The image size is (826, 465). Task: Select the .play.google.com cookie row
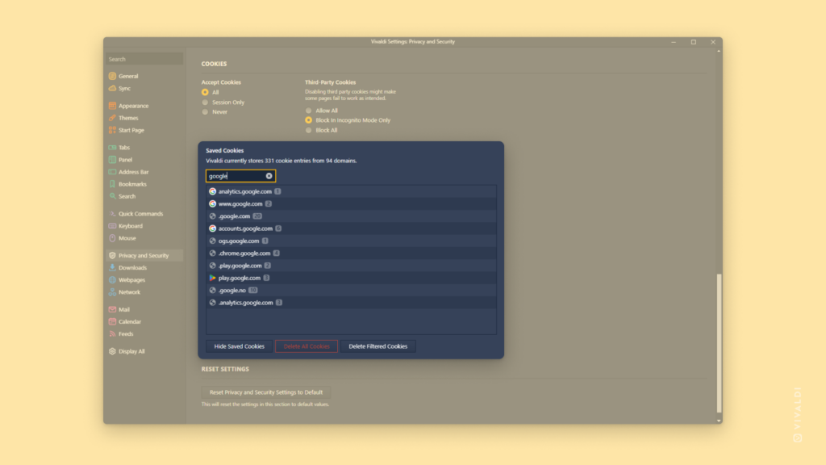point(351,265)
